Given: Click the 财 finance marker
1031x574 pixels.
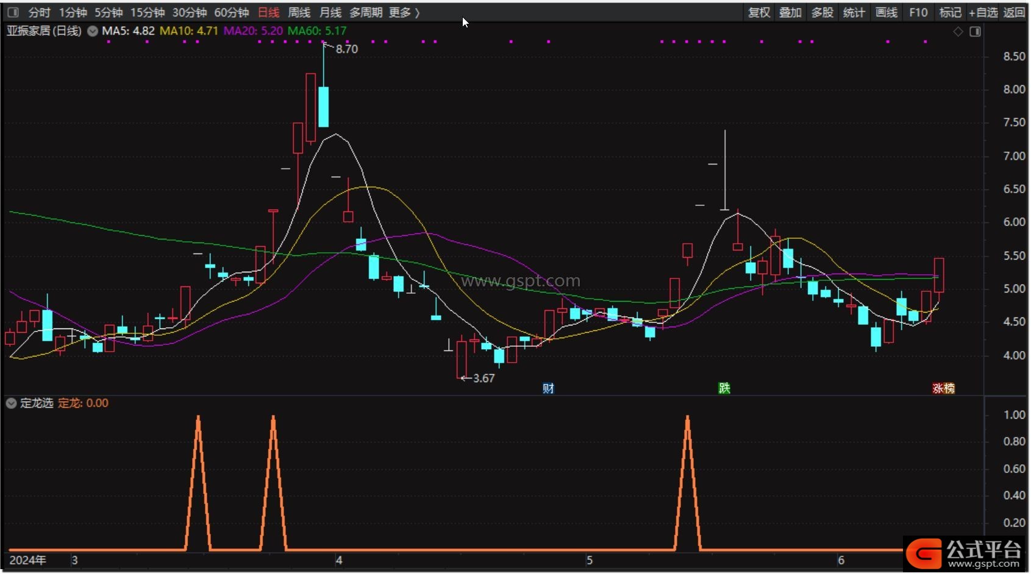Looking at the screenshot, I should click(548, 388).
